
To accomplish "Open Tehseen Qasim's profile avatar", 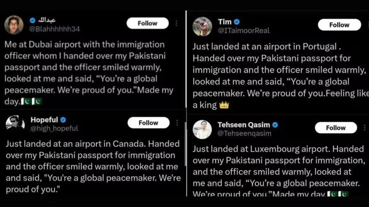I will click(x=202, y=129).
